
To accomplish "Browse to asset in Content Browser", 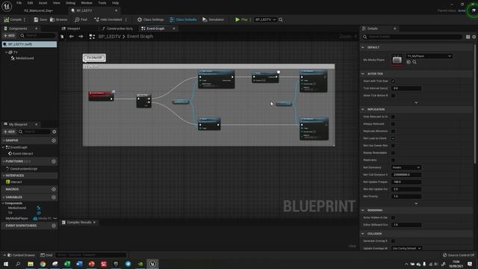I will 58,19.
